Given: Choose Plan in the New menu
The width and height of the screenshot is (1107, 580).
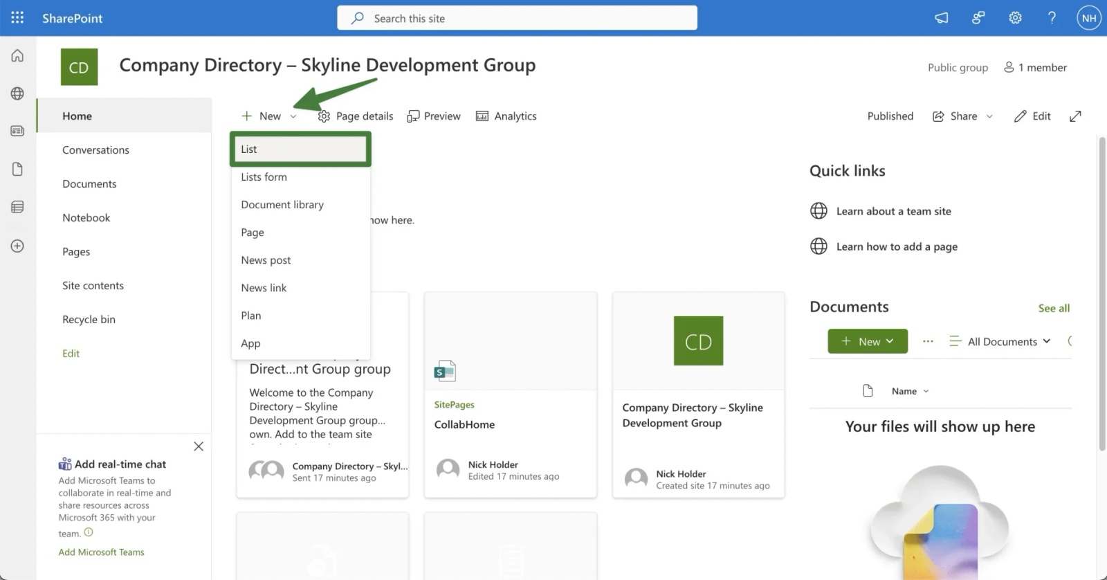Looking at the screenshot, I should [300, 316].
